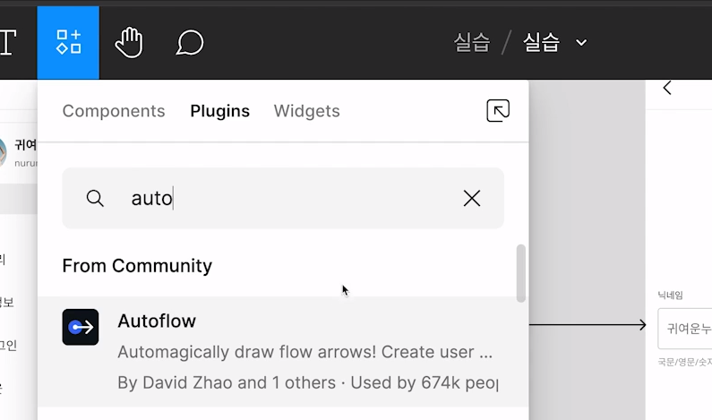Activate the Add comment tool
The height and width of the screenshot is (420, 712).
click(x=189, y=42)
